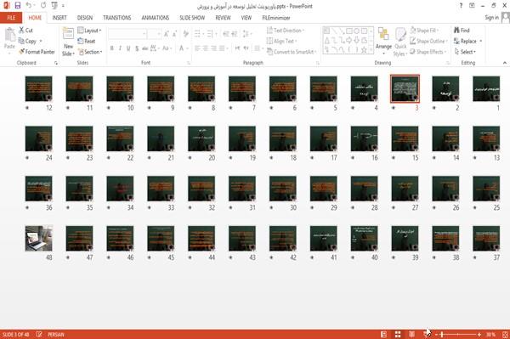Click Convert to SmartArt
This screenshot has width=510, height=339.
292,52
